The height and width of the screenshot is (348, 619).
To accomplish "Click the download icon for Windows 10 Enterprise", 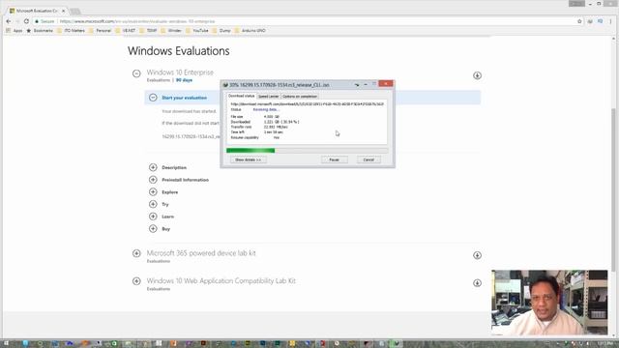I will tap(477, 75).
